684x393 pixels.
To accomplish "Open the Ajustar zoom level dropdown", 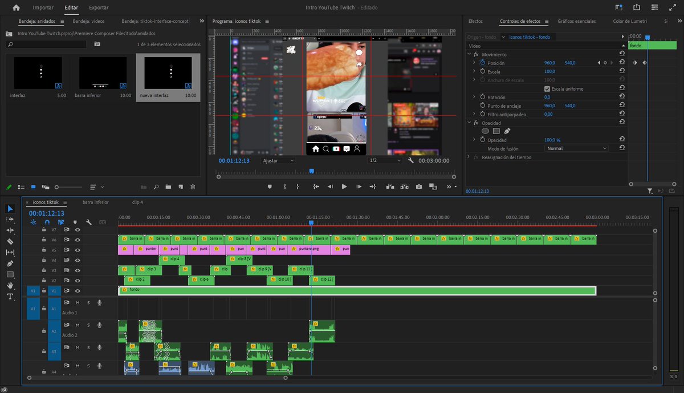I will coord(278,161).
